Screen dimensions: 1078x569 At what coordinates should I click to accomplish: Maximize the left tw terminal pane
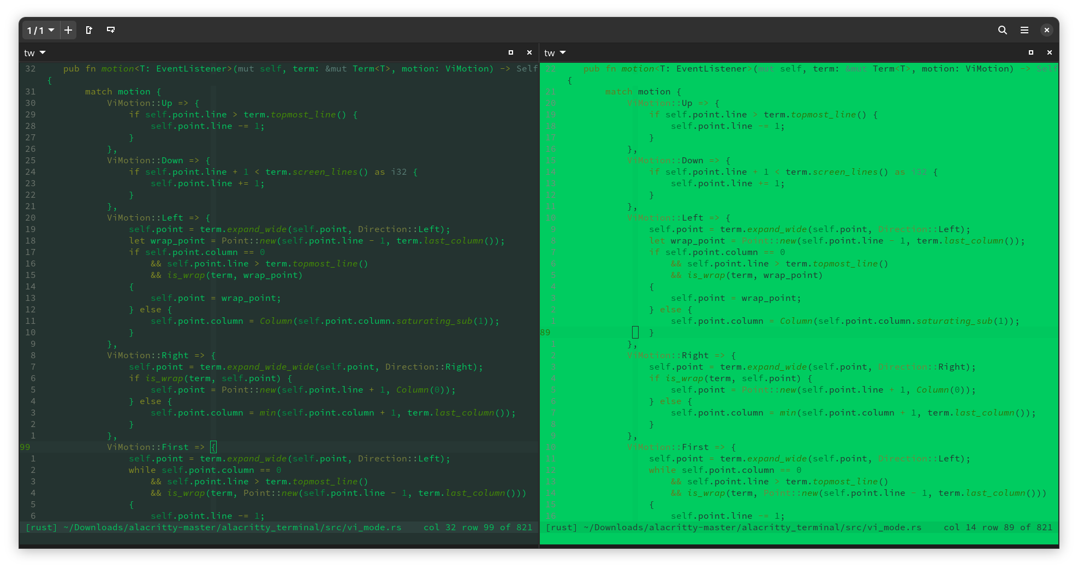511,52
